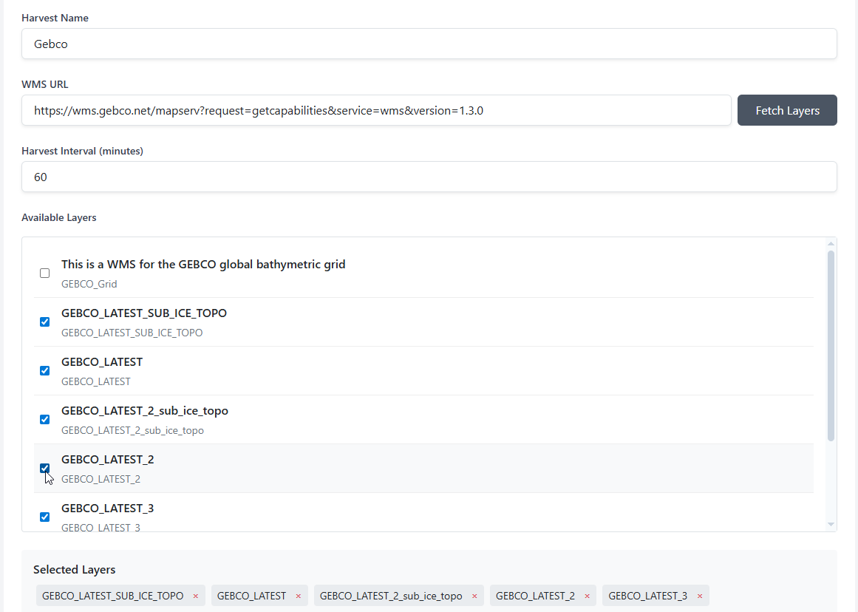Screen dimensions: 858x612
Task: Click the Harvest Interval minutes field
Action: pyautogui.click(x=429, y=177)
